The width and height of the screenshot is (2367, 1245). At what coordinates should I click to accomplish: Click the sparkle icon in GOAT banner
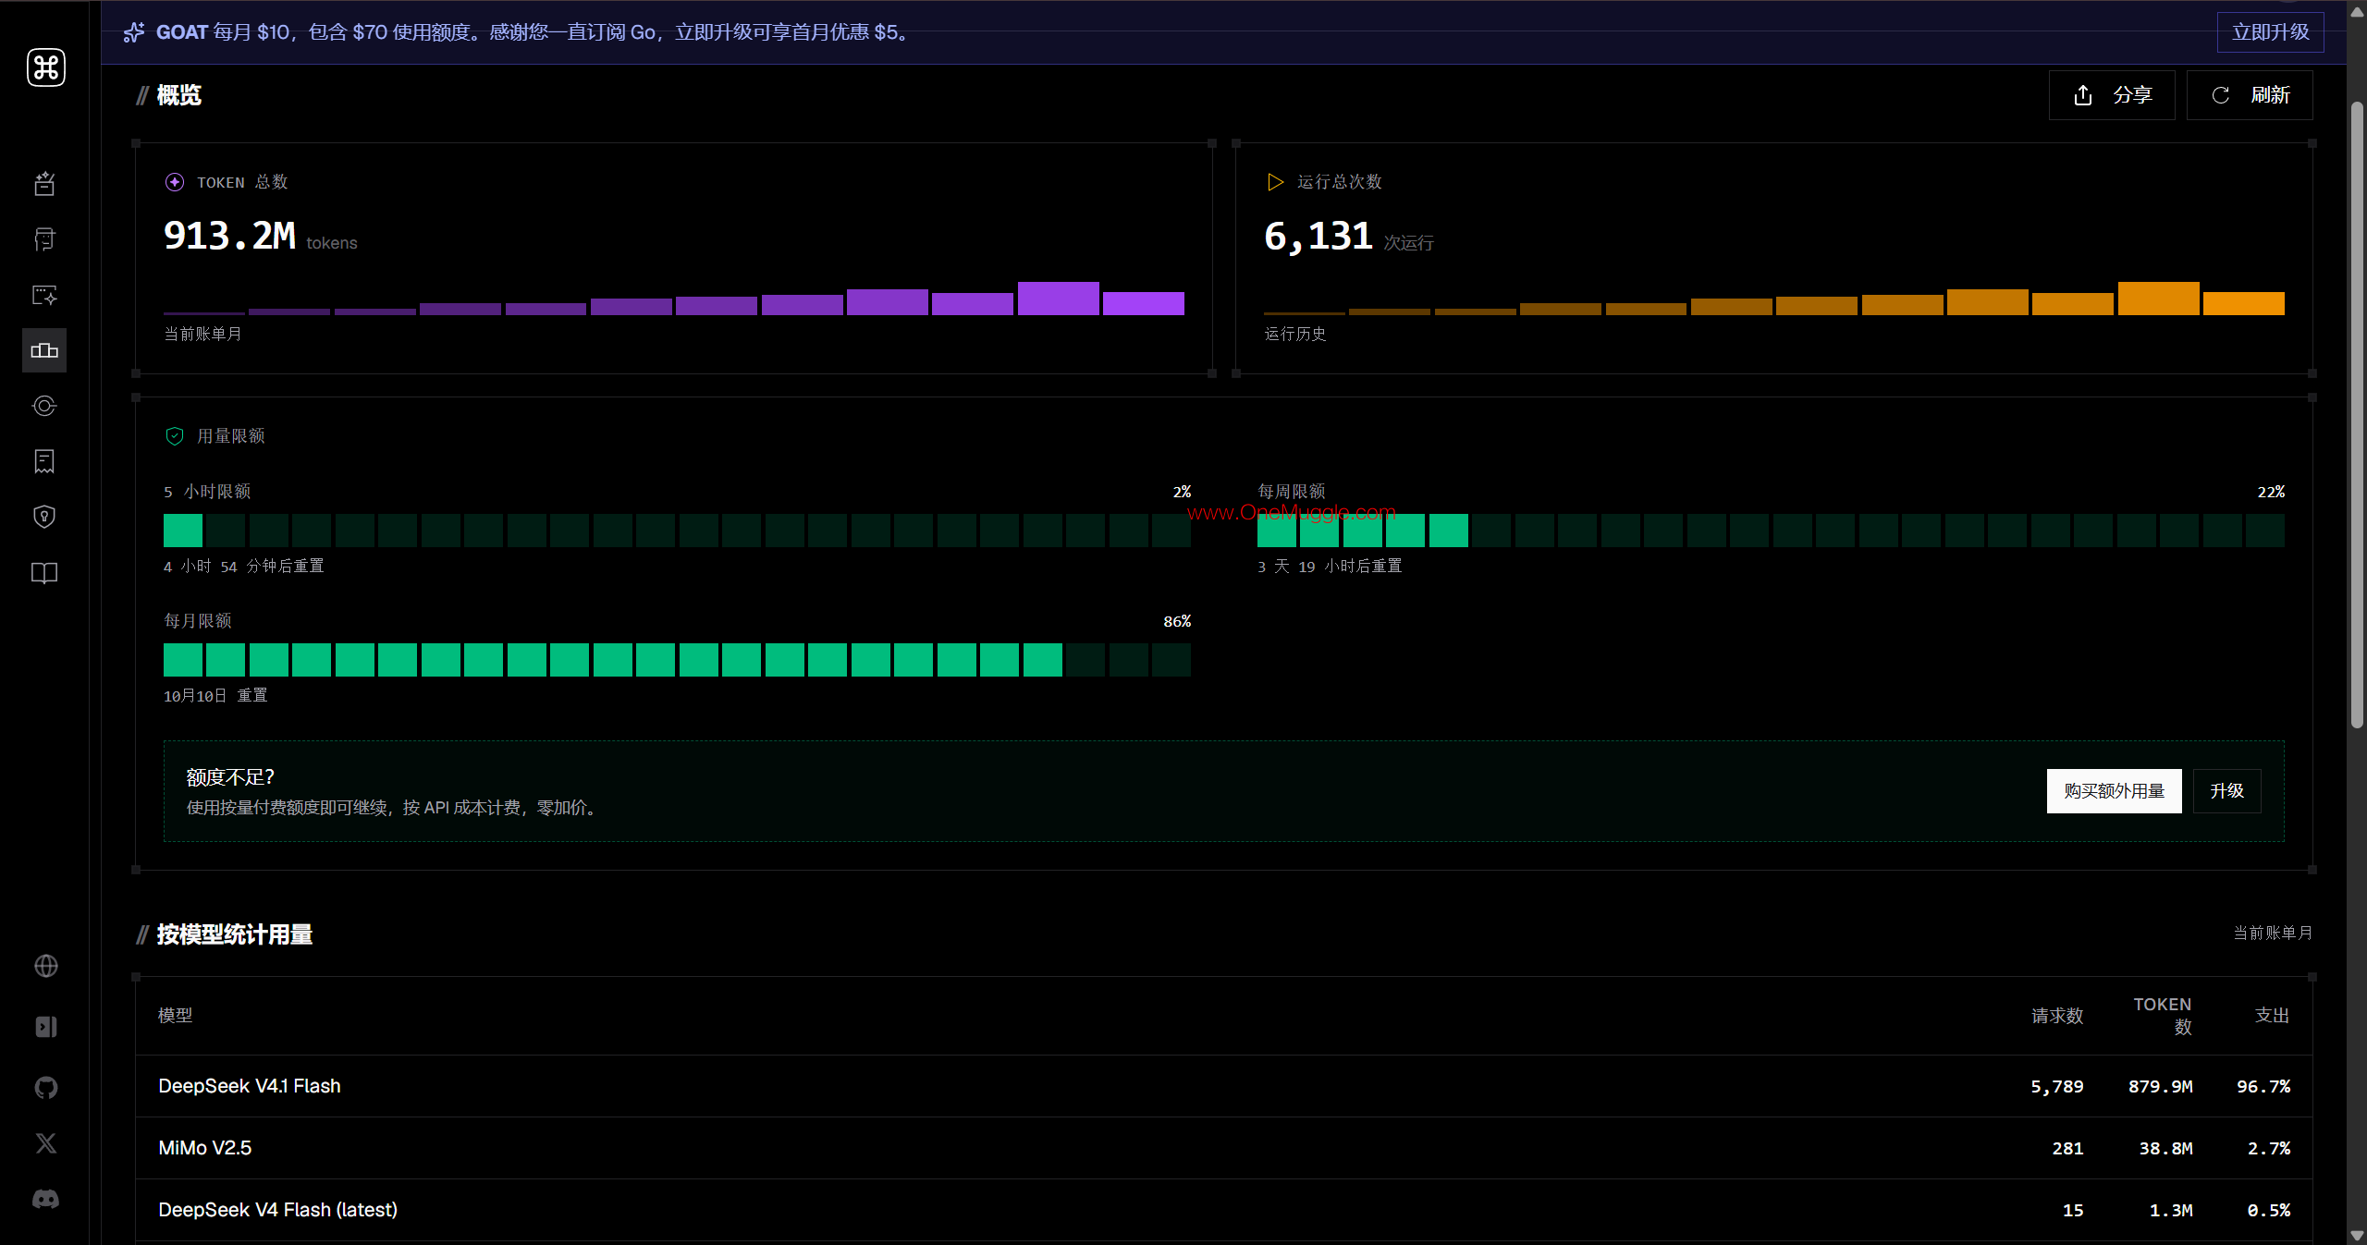click(134, 32)
